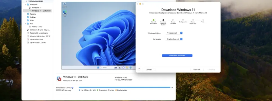272x101 pixels.
Task: Click the Ubuntu 64-bit Arm VM icon
Action: coord(28,36)
